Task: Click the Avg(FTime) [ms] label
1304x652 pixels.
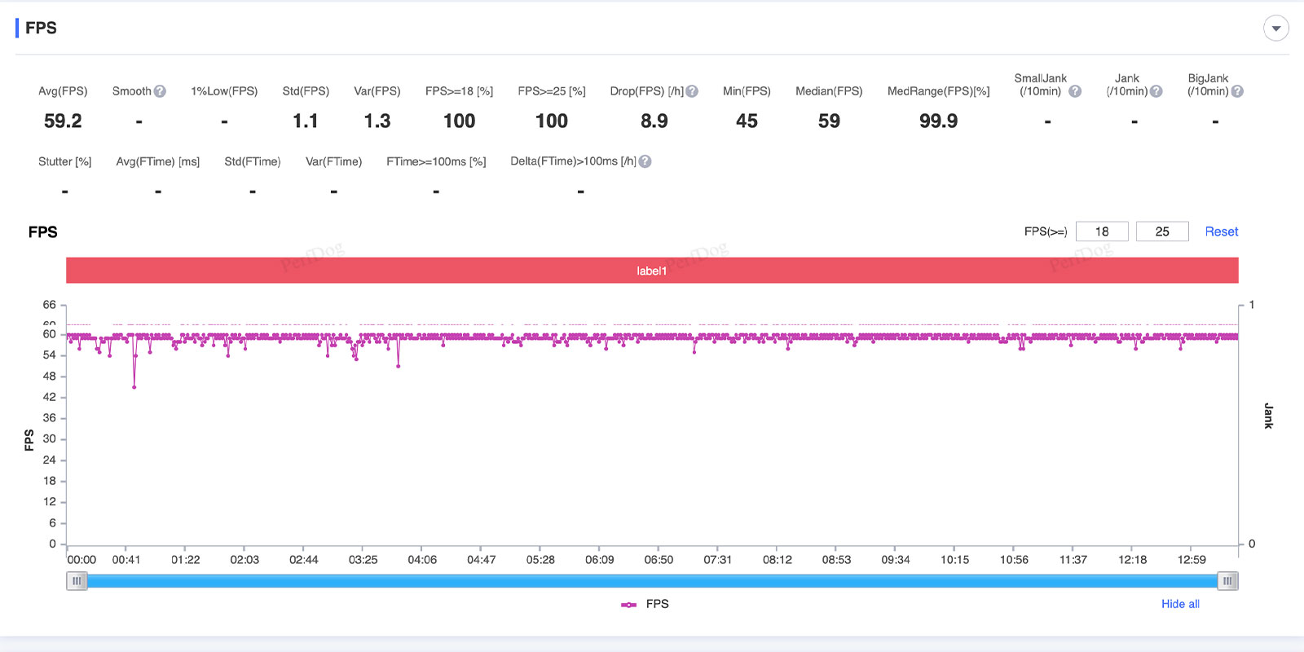Action: coord(158,161)
